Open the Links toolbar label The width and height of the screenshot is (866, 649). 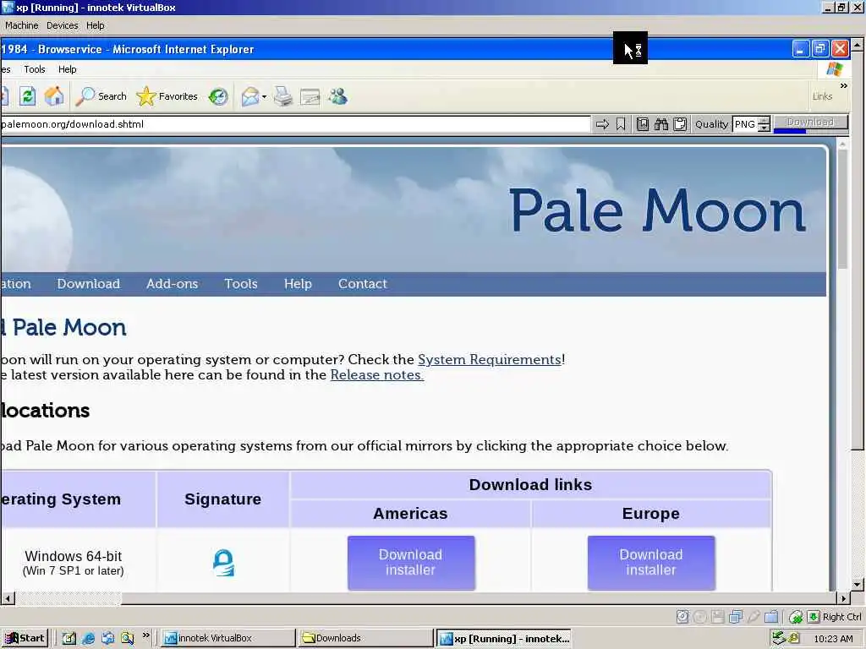(822, 96)
